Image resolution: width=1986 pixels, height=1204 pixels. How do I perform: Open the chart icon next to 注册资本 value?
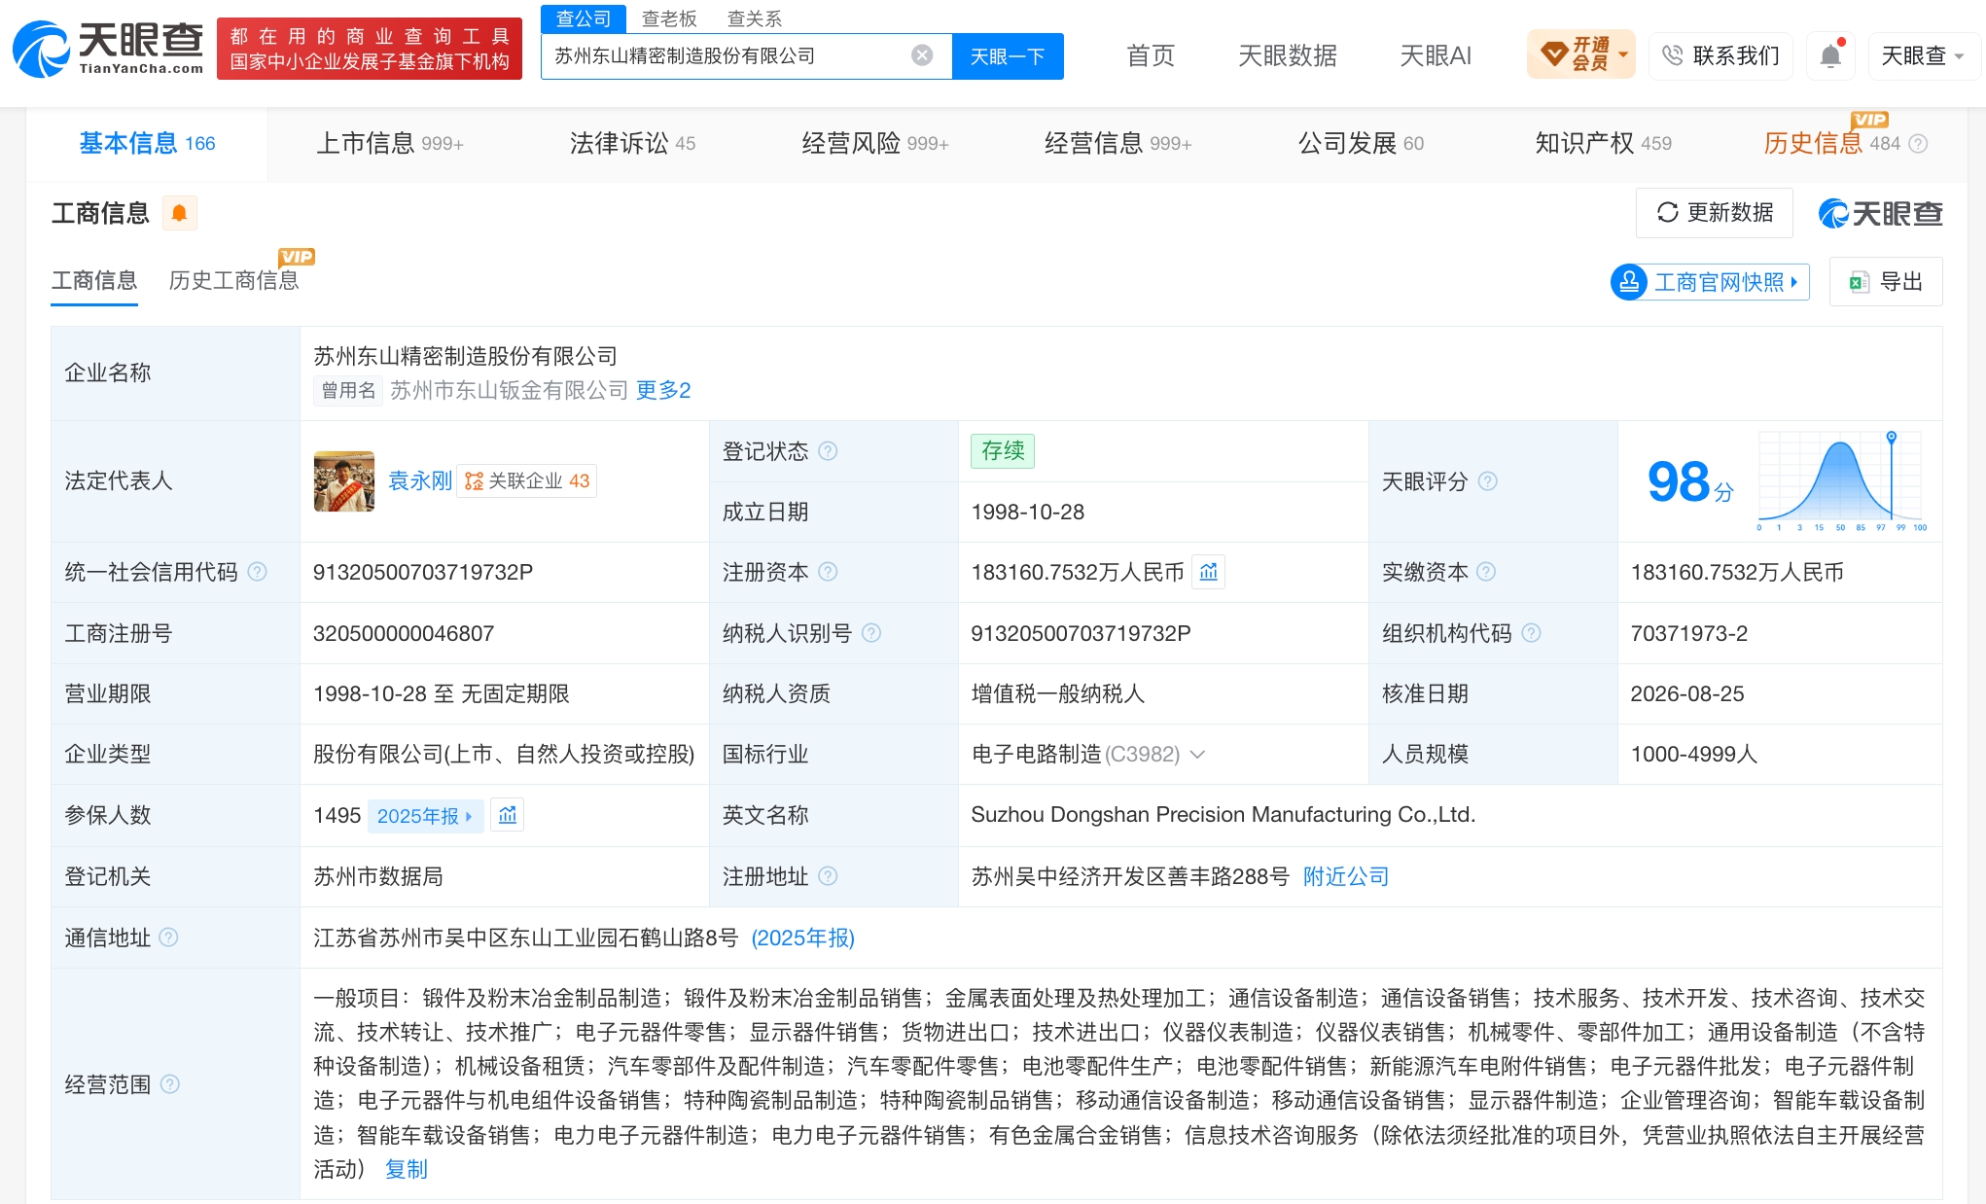coord(1209,572)
